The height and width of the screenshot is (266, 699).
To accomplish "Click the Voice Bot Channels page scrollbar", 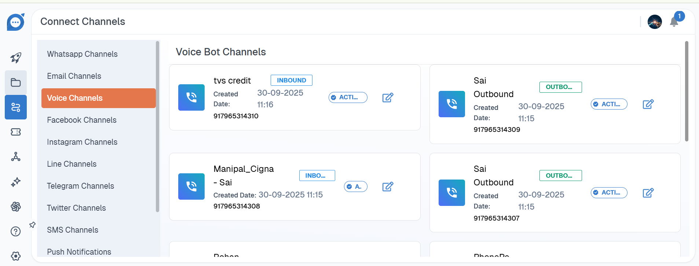I will (687, 92).
